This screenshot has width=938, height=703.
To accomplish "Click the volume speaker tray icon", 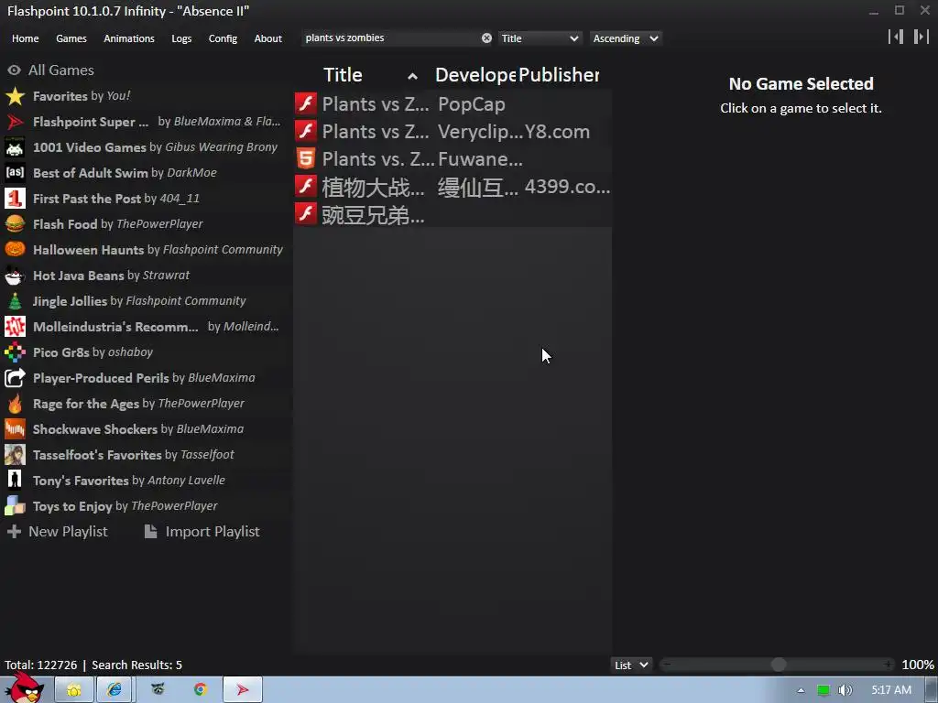I will (845, 690).
